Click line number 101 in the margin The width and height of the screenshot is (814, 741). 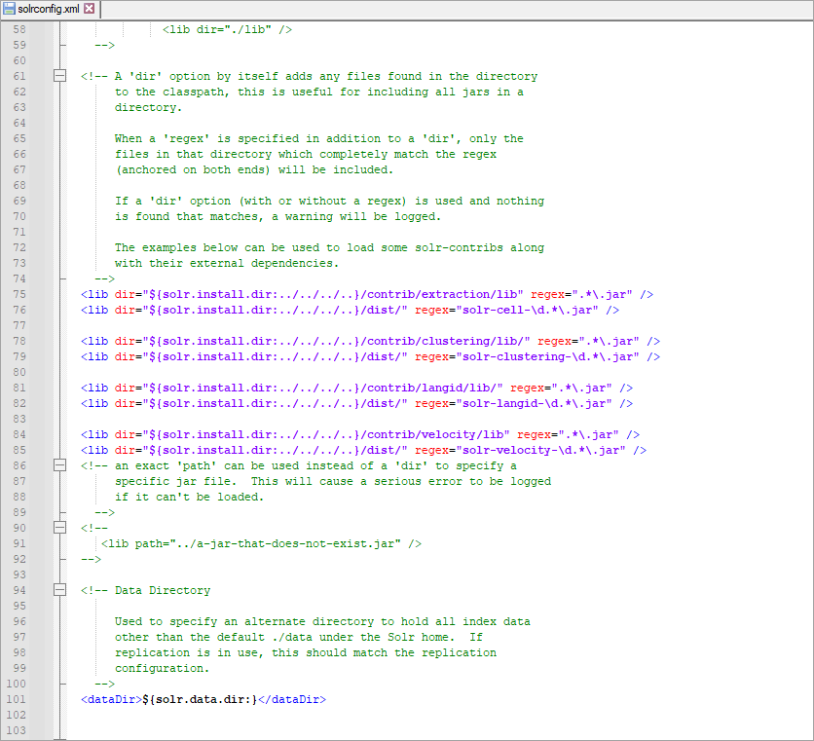coord(18,699)
